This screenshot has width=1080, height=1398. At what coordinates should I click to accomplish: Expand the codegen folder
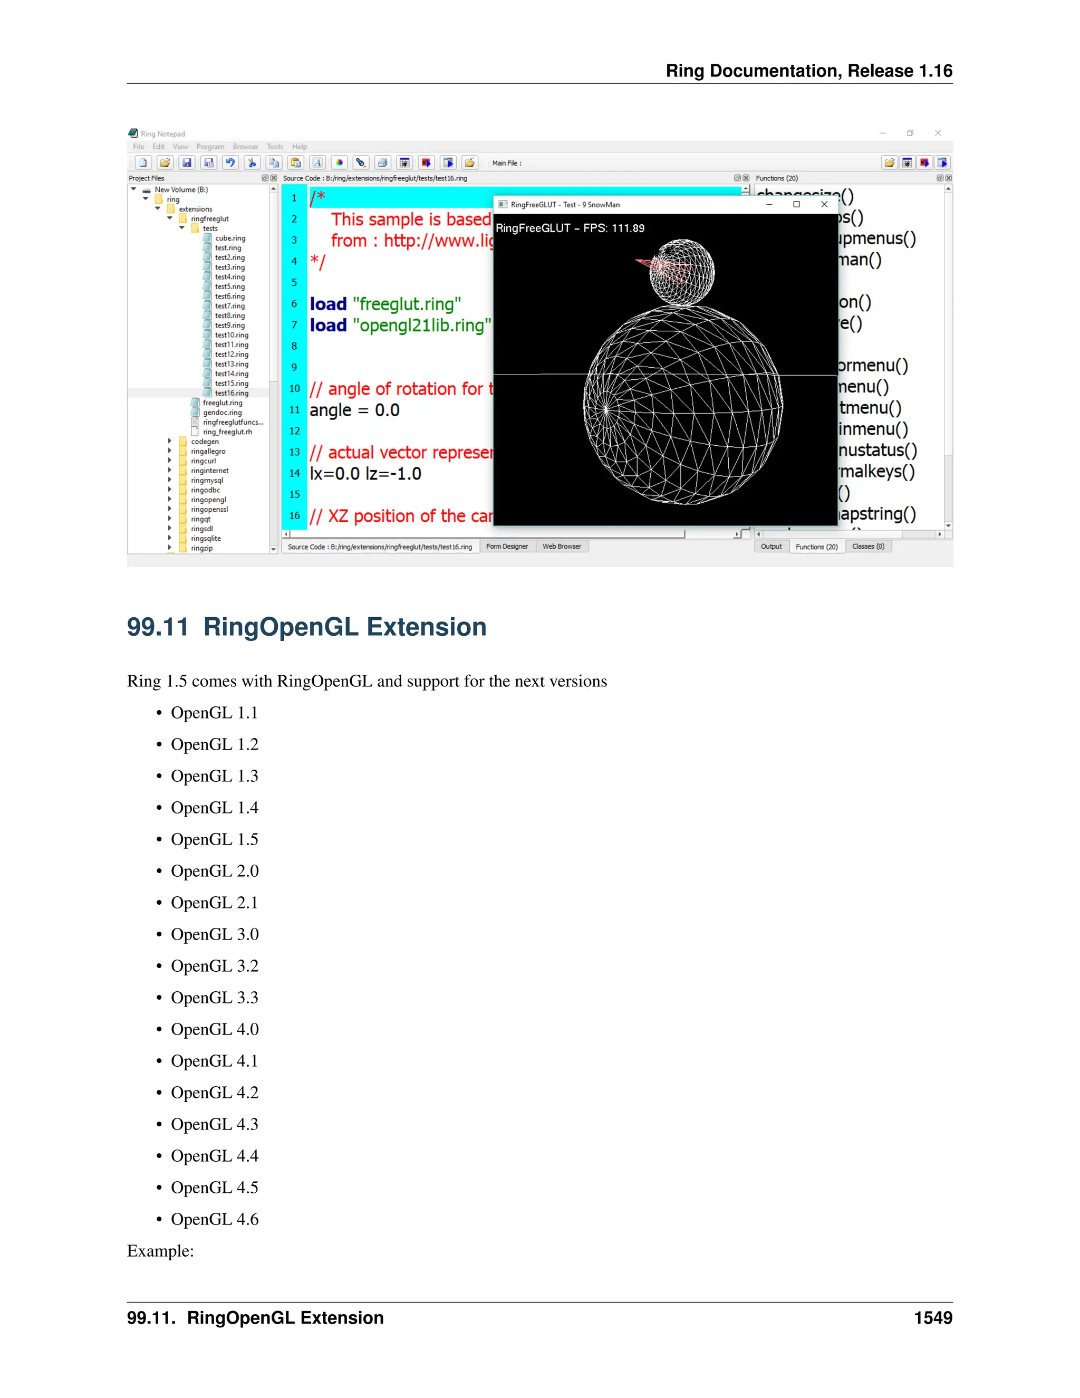[x=170, y=442]
